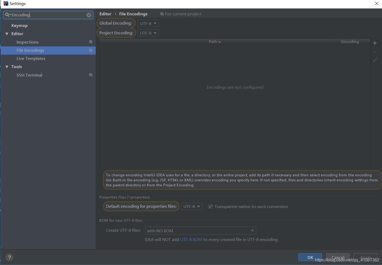Collapse the Tools tree node
The height and width of the screenshot is (265, 382).
click(7, 67)
